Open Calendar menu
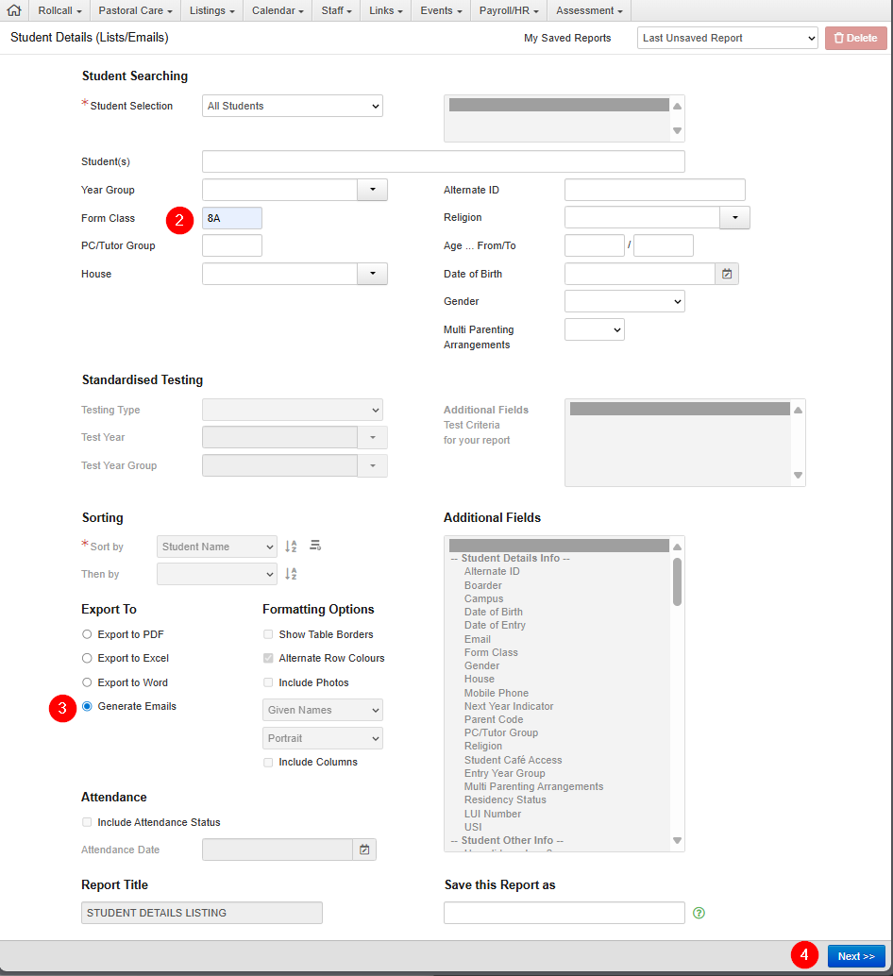893x976 pixels. (x=278, y=10)
